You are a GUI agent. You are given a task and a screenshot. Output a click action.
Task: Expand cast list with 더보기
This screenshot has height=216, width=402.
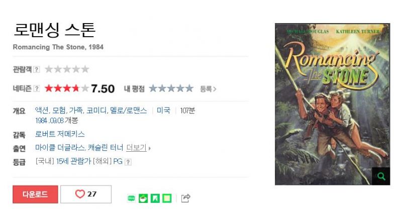tap(138, 148)
